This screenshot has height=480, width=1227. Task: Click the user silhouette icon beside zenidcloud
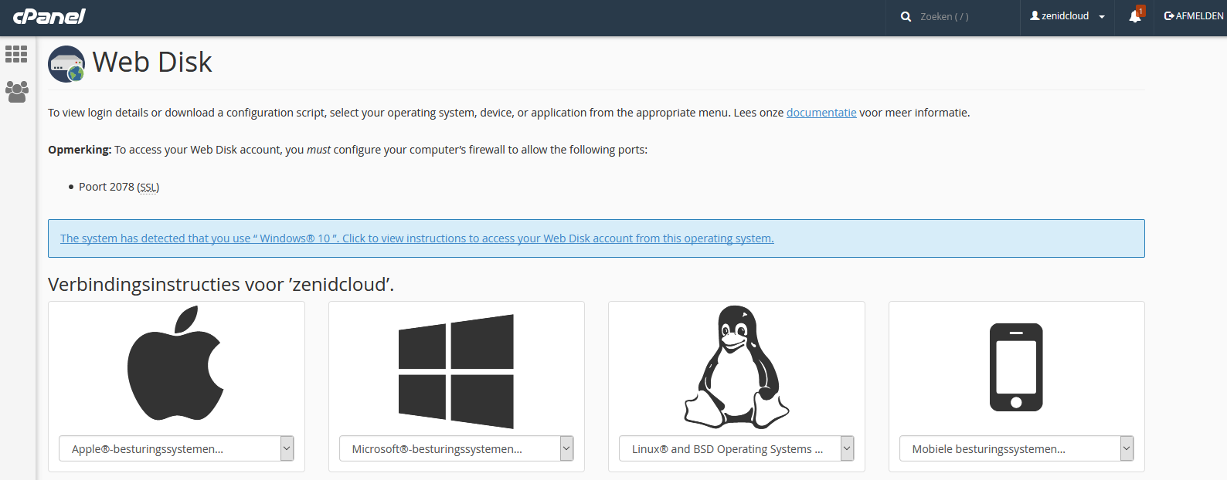[x=1035, y=15]
